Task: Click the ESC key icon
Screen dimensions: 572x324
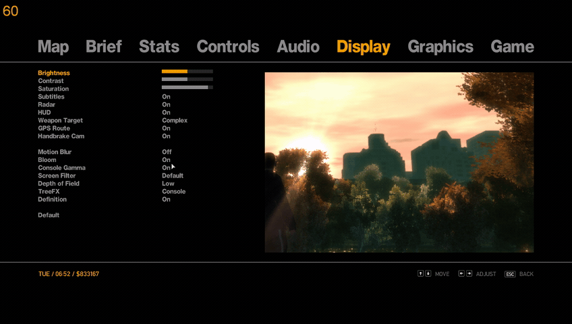Action: (510, 274)
